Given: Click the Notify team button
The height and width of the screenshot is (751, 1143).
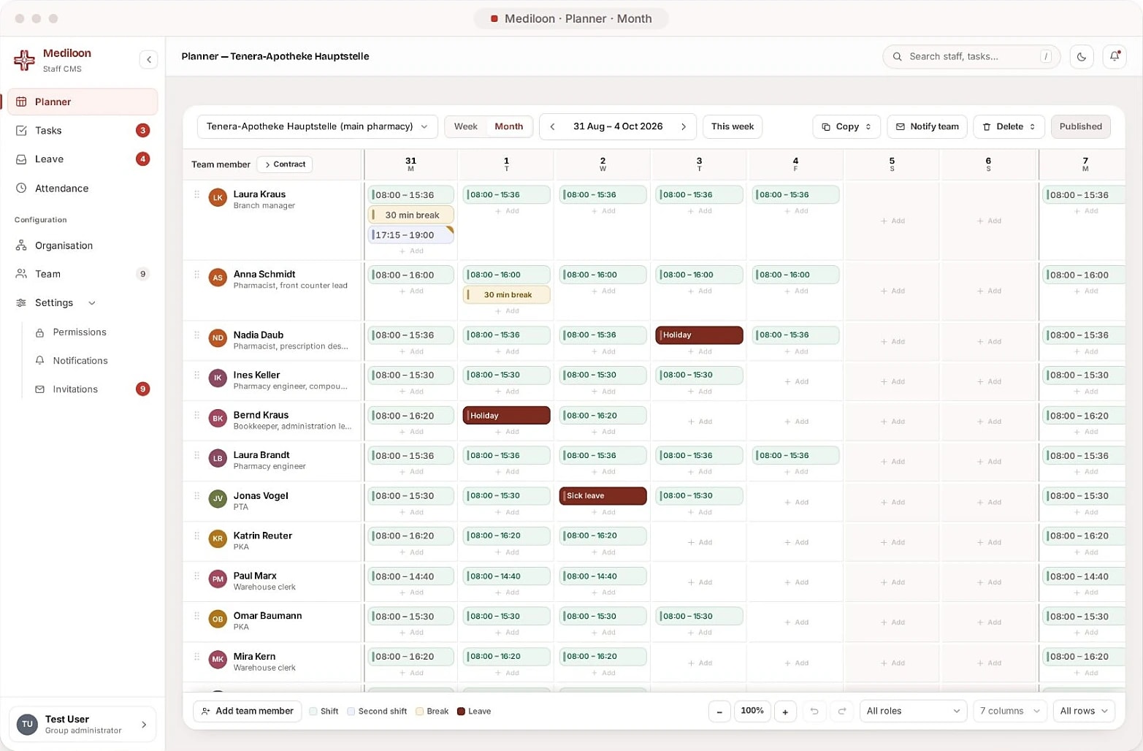Looking at the screenshot, I should click(928, 126).
